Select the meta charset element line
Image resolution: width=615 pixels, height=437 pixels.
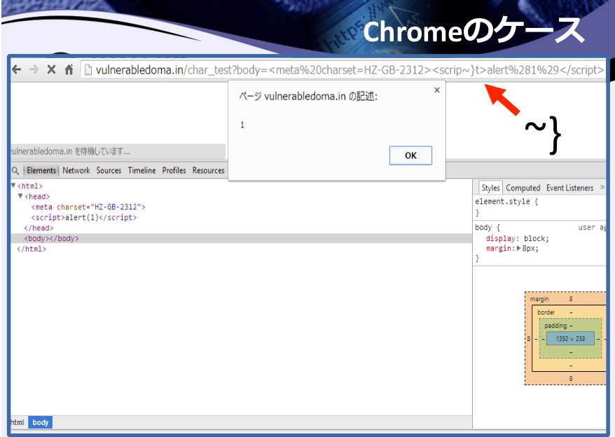click(88, 207)
